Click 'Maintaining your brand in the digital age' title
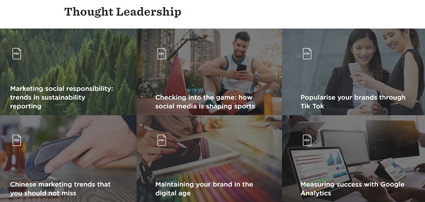The image size is (425, 202). click(204, 188)
